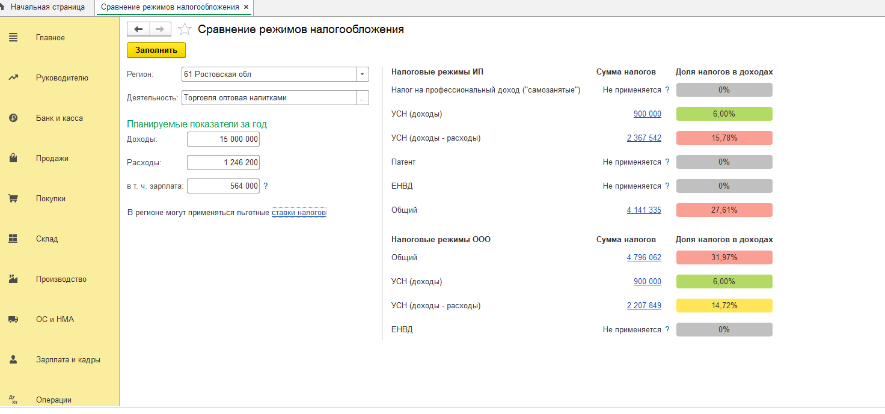Screen dimensions: 885x414
Task: Switch to Начальная страница tab
Action: 43,7
